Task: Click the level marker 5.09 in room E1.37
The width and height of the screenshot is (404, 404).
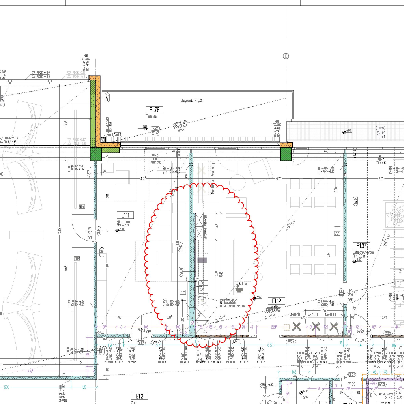Action: (x=355, y=261)
